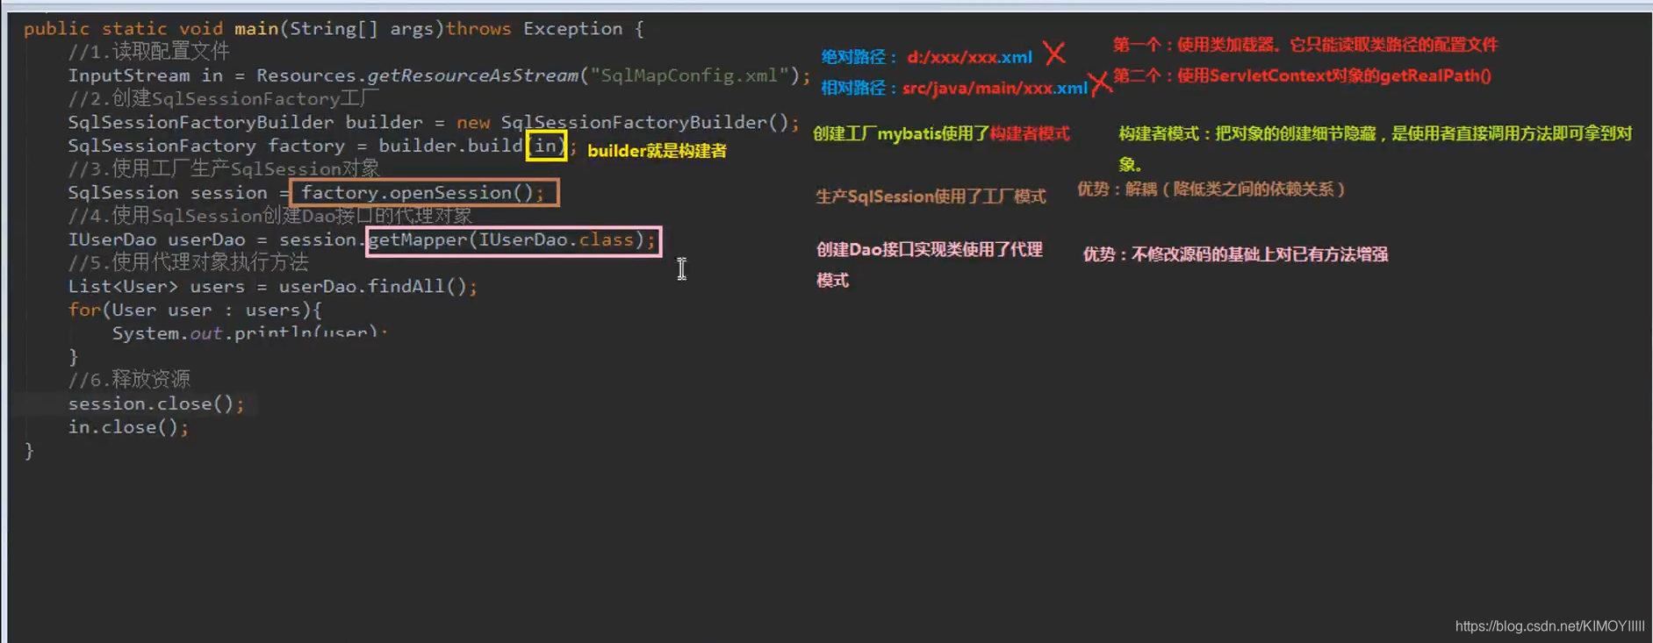
Task: Click the 'SqlSession session =' declaration
Action: click(x=179, y=192)
